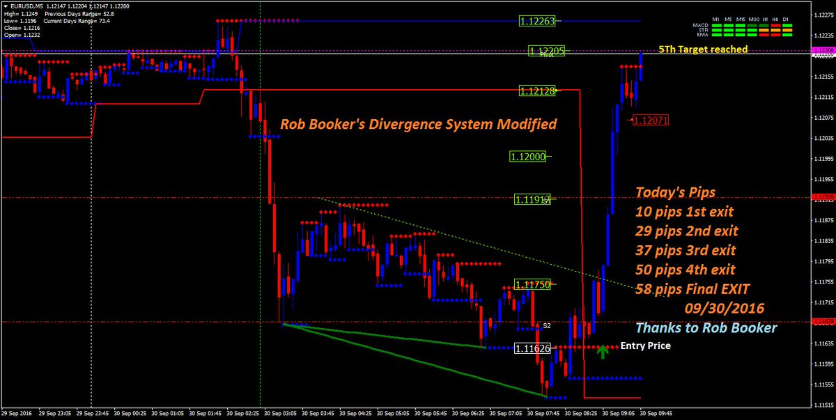The image size is (836, 420).
Task: Click the 'Low= 1.1196' readout
Action: point(20,21)
